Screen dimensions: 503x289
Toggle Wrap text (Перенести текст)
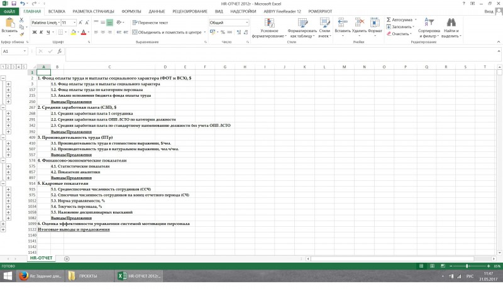[150, 23]
